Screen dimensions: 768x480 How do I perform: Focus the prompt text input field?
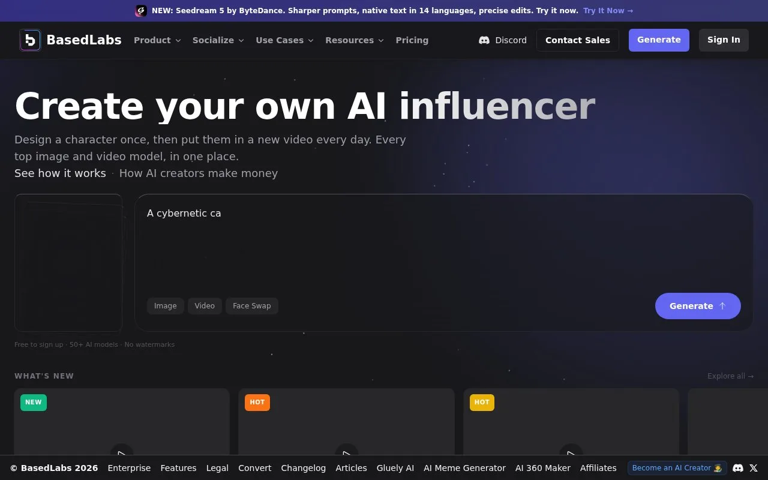click(x=444, y=246)
